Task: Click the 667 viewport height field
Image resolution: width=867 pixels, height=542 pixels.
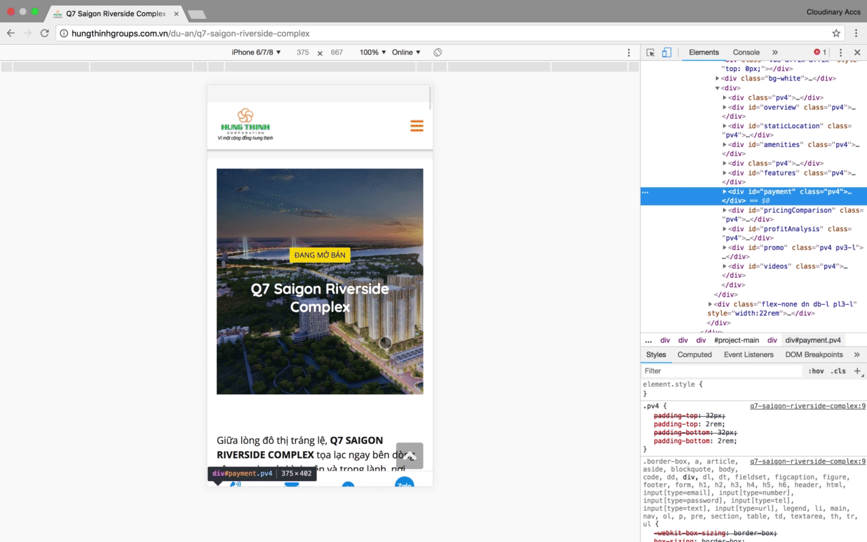Action: [x=337, y=52]
